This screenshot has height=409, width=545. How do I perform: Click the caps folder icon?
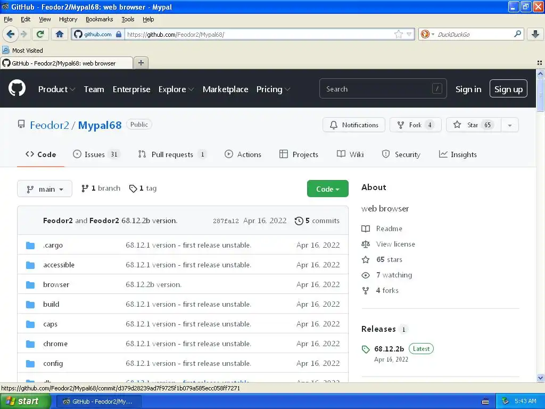[30, 324]
